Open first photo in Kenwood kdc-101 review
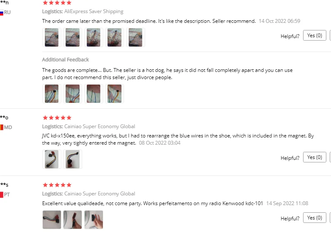 (52, 220)
